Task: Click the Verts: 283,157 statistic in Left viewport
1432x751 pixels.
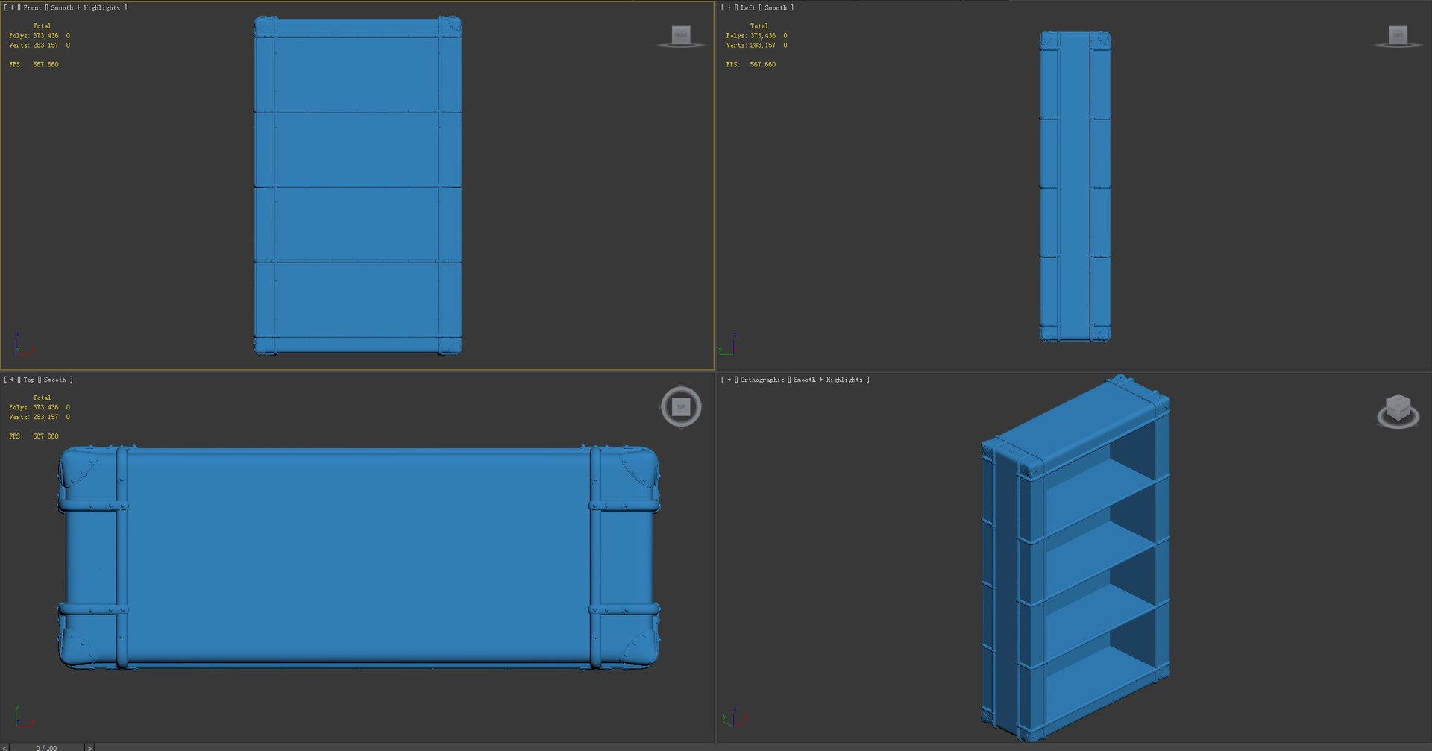Action: [x=751, y=45]
